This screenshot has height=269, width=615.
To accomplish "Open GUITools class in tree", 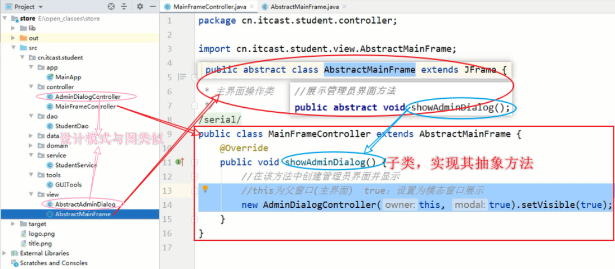I will coord(69,185).
